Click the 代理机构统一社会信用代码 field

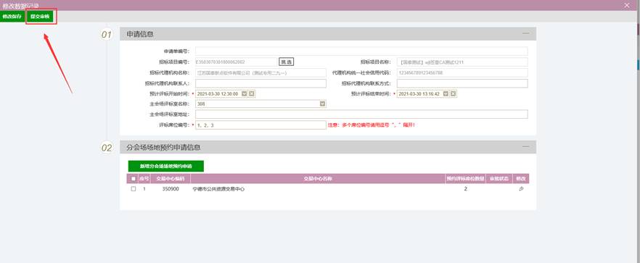click(x=462, y=72)
